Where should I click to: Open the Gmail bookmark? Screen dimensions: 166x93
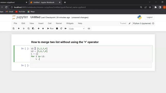point(9,12)
